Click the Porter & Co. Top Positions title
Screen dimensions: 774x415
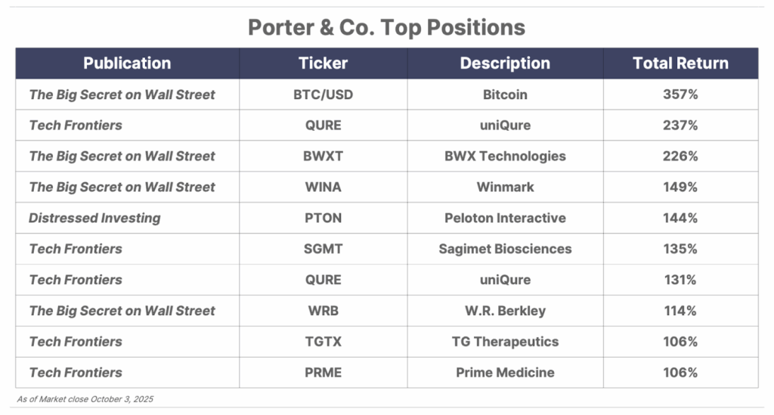click(x=386, y=28)
